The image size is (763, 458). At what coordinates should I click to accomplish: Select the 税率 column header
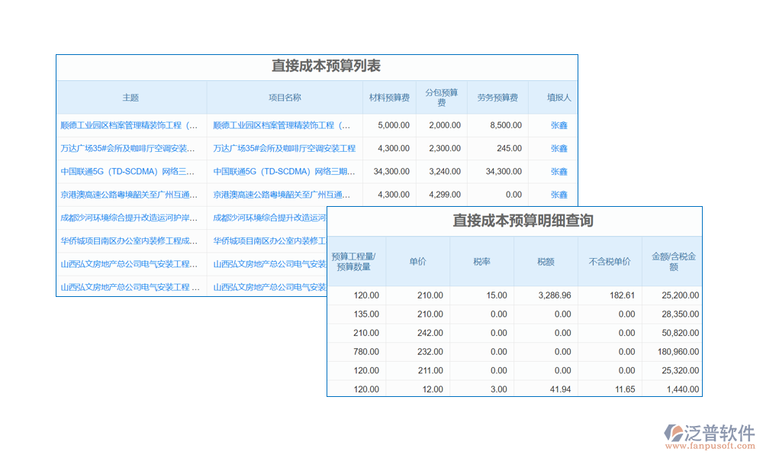pyautogui.click(x=481, y=262)
